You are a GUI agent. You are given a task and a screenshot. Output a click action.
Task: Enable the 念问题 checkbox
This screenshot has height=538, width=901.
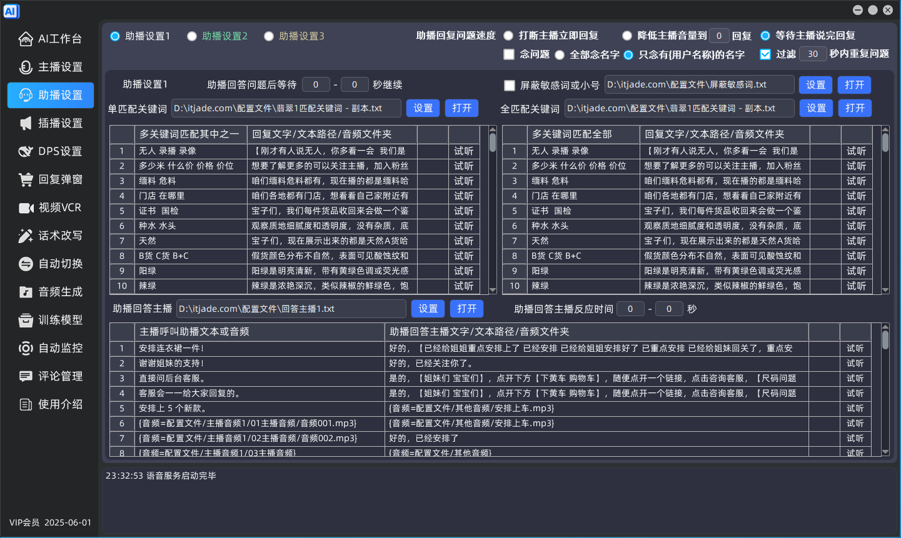pyautogui.click(x=509, y=54)
